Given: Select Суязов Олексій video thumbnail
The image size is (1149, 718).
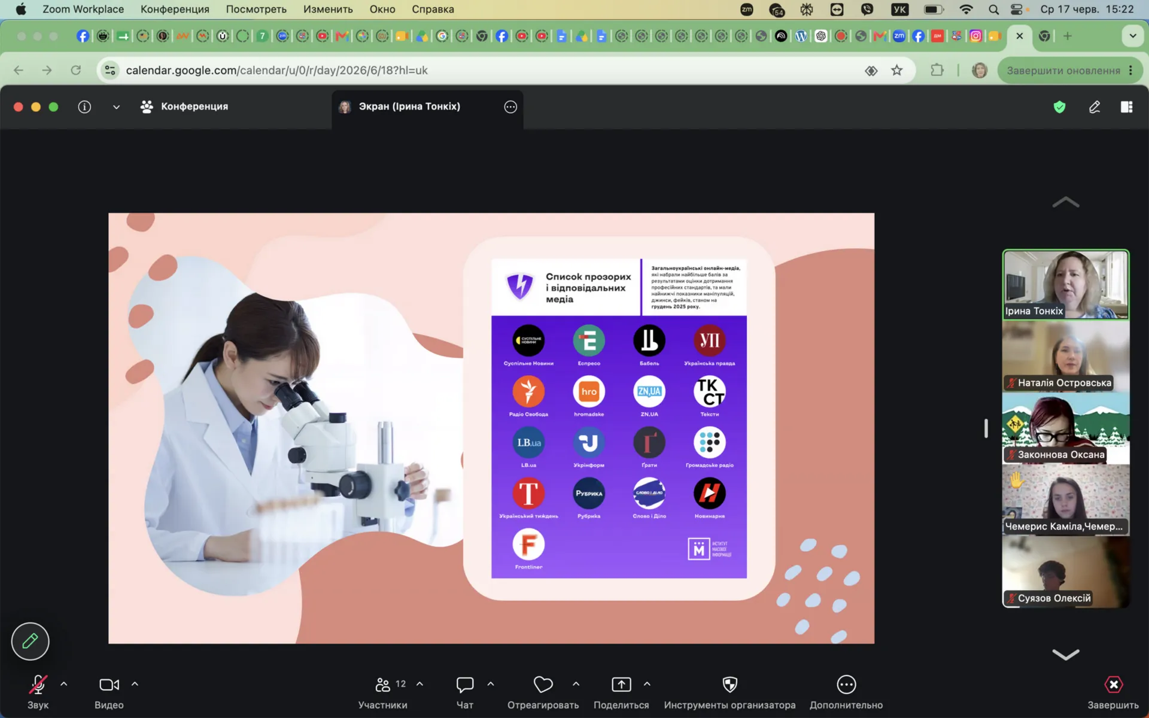Looking at the screenshot, I should (1066, 572).
